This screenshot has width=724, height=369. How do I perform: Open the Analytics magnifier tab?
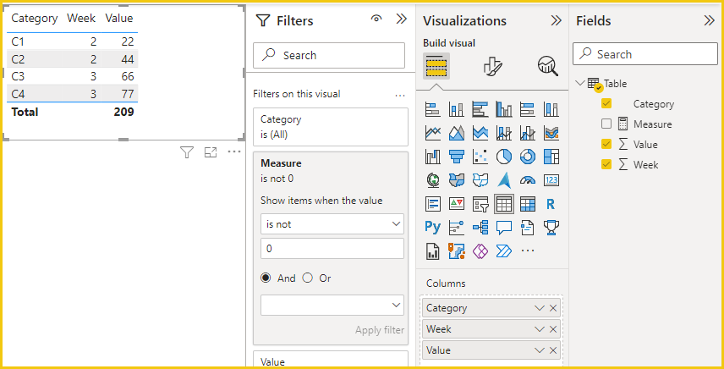point(547,66)
